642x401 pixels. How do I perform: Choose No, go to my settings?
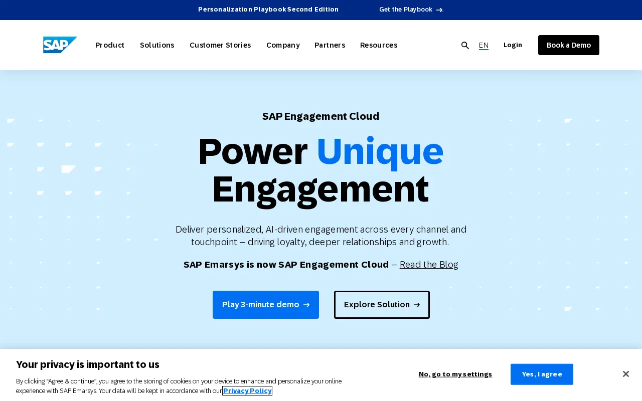(455, 374)
